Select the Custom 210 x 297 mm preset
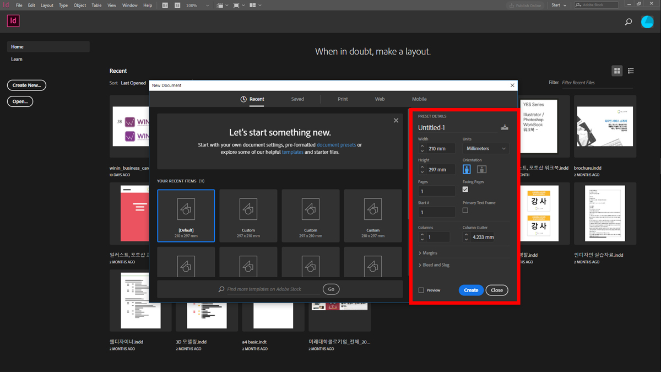661x372 pixels. tap(373, 215)
